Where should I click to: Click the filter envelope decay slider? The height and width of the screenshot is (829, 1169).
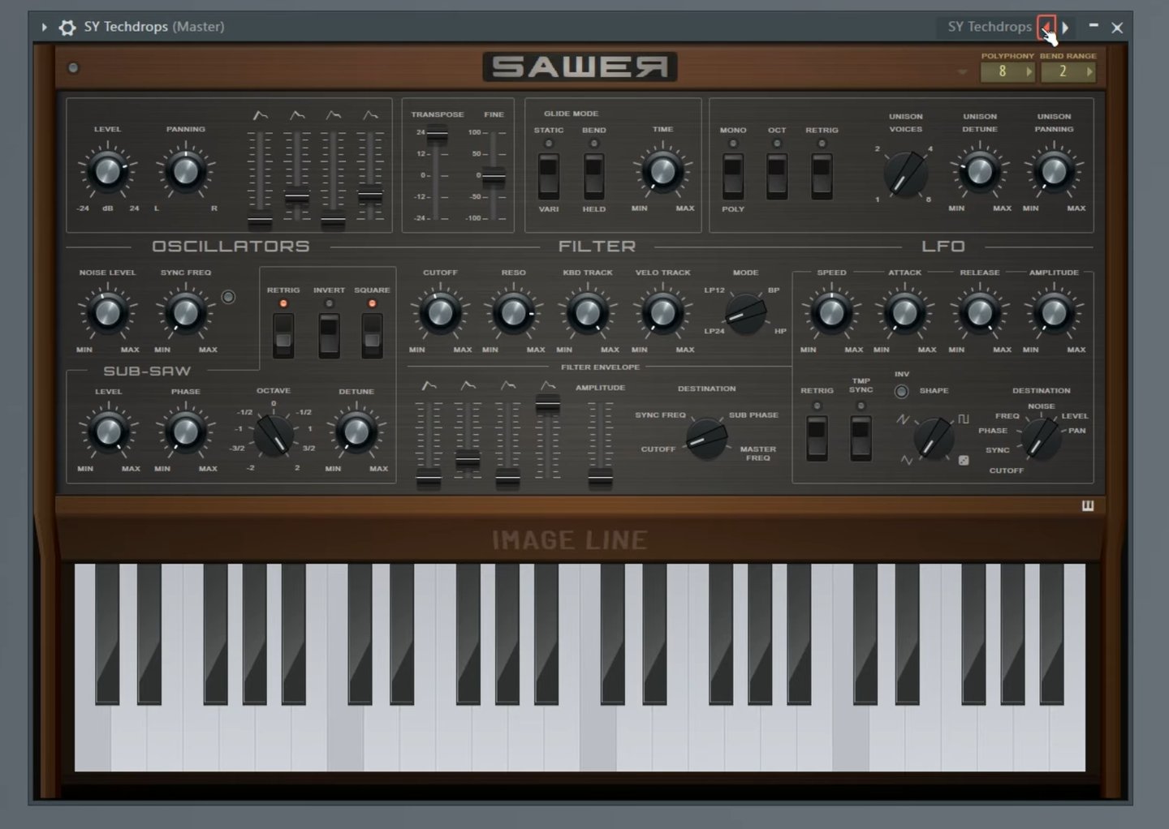tap(468, 442)
